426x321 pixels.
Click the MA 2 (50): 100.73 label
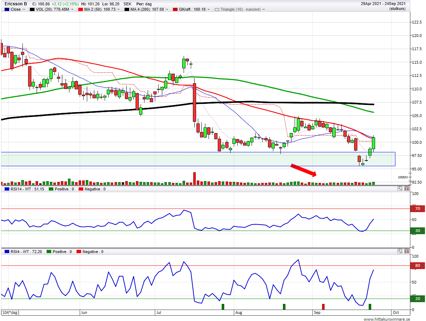100,9
